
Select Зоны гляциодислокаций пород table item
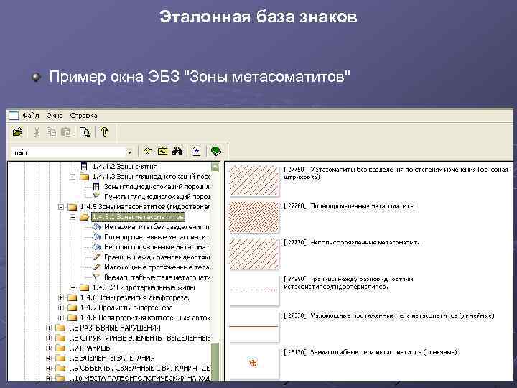[157, 186]
